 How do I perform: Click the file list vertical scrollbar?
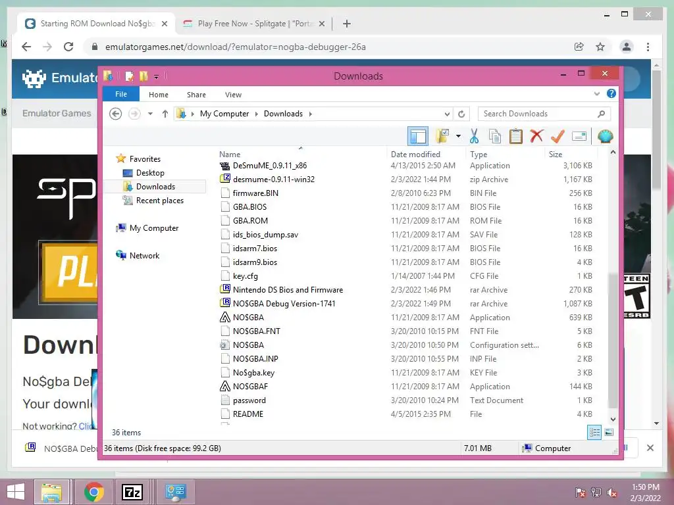613,341
